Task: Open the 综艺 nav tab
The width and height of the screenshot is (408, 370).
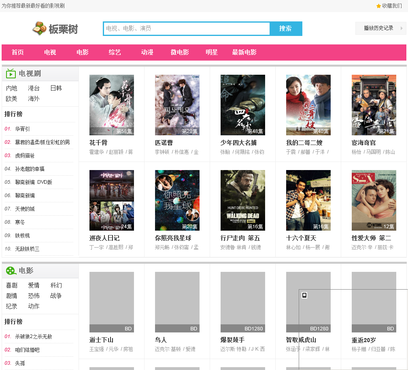Action: coord(115,53)
